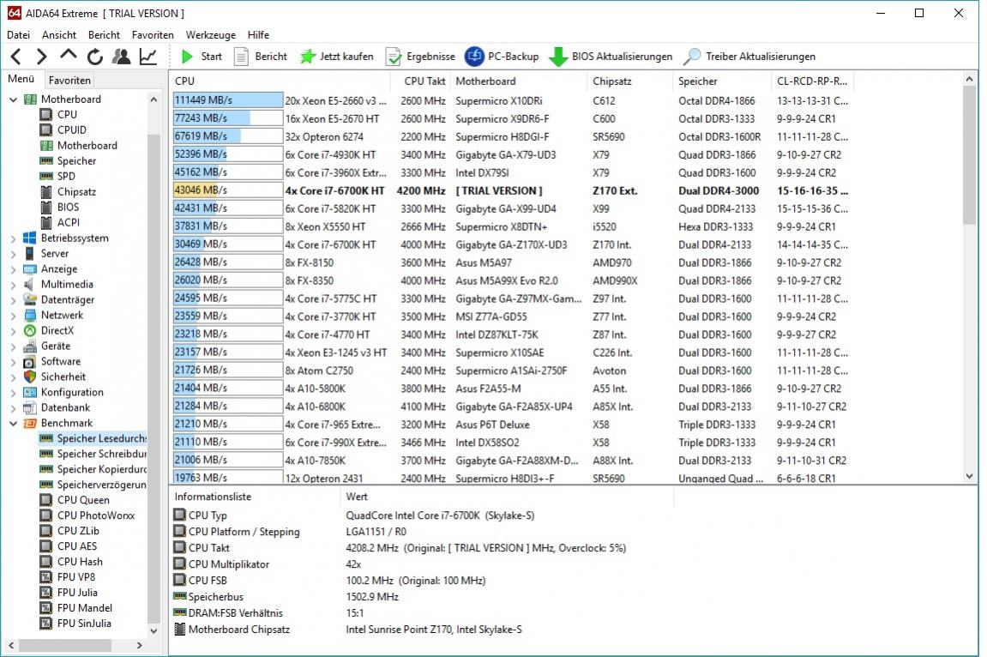Expand the DirectX tree node
The width and height of the screenshot is (987, 657).
tap(13, 331)
